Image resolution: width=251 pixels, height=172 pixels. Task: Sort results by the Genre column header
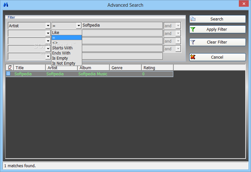tap(126, 68)
